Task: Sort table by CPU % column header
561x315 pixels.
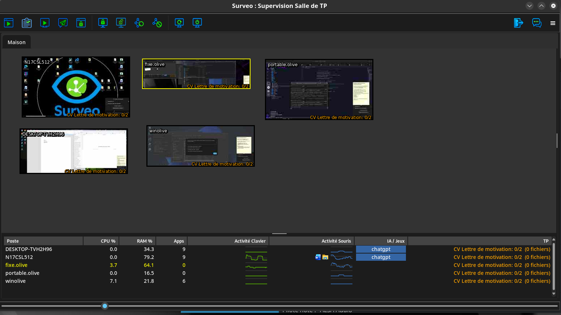Action: [101, 241]
